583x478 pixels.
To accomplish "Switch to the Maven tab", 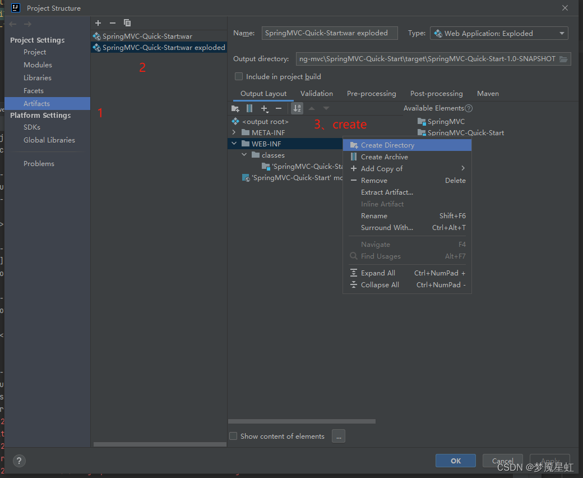I will (488, 94).
